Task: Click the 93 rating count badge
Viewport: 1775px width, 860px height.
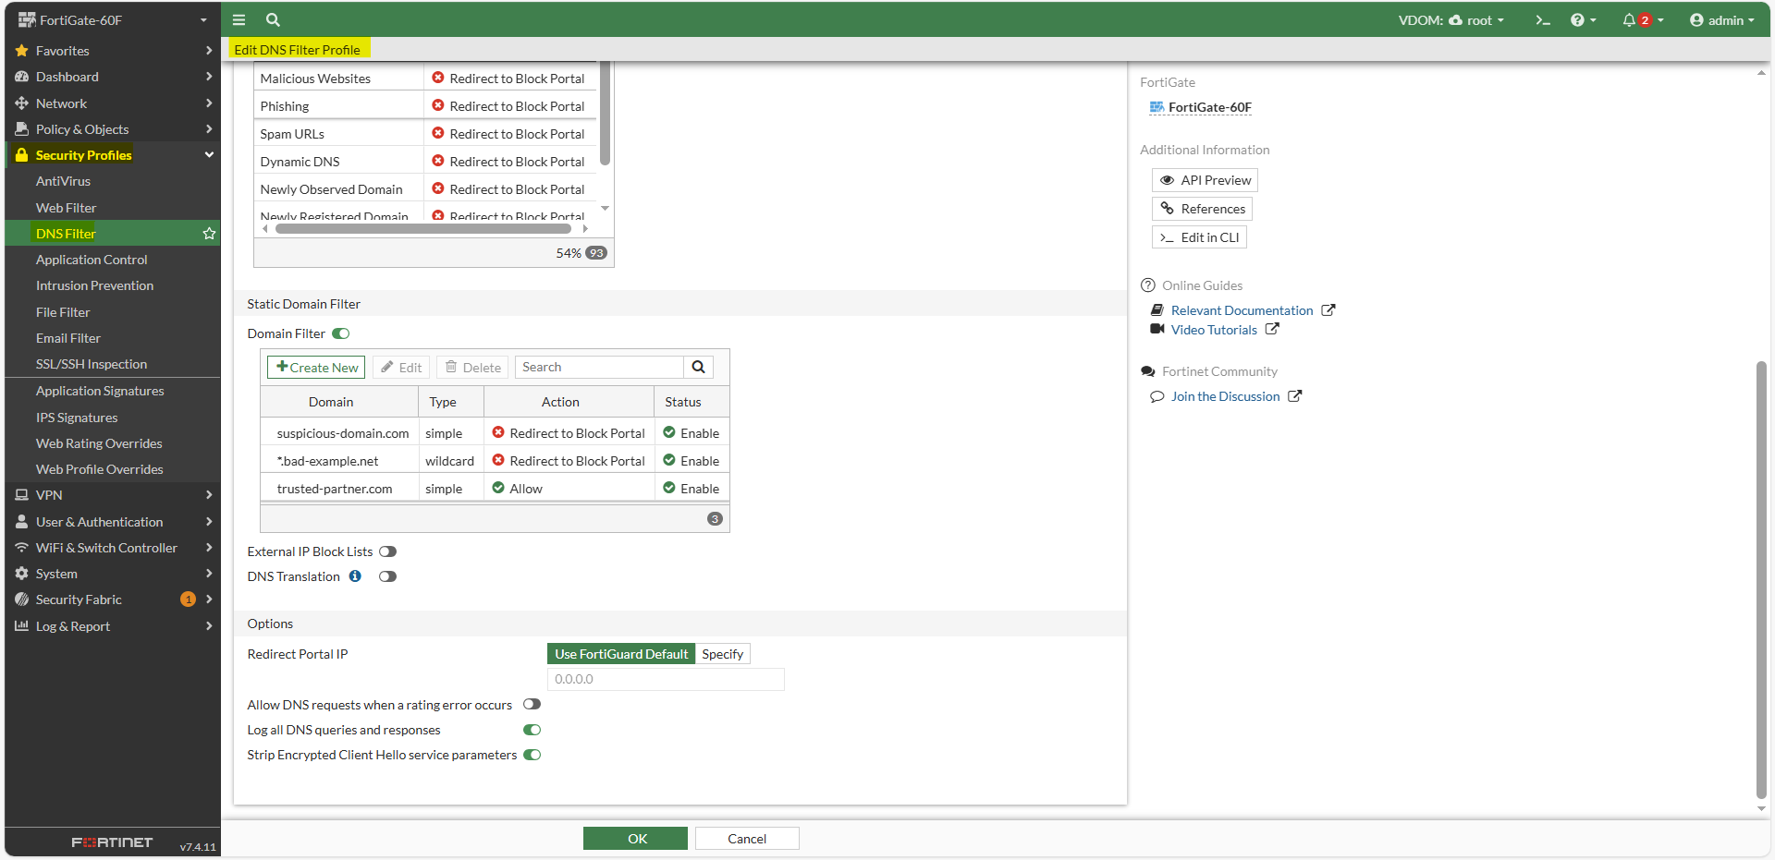Action: click(x=596, y=253)
